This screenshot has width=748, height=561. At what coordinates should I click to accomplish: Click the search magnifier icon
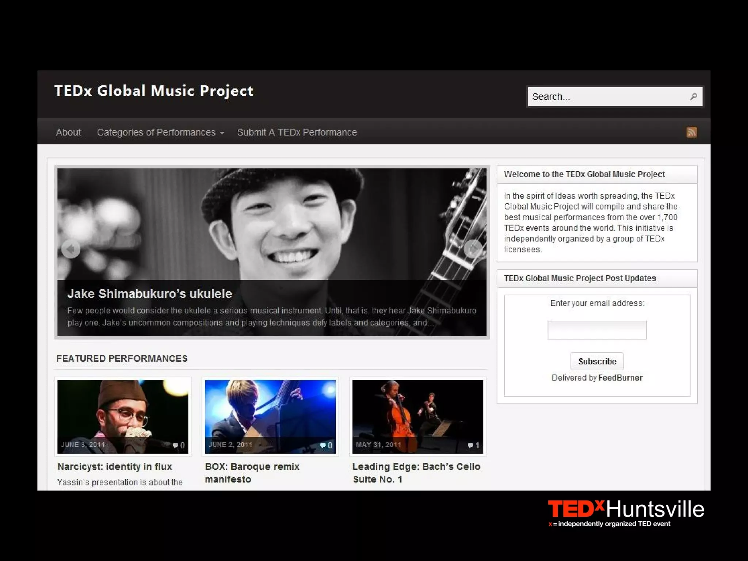[x=693, y=96]
